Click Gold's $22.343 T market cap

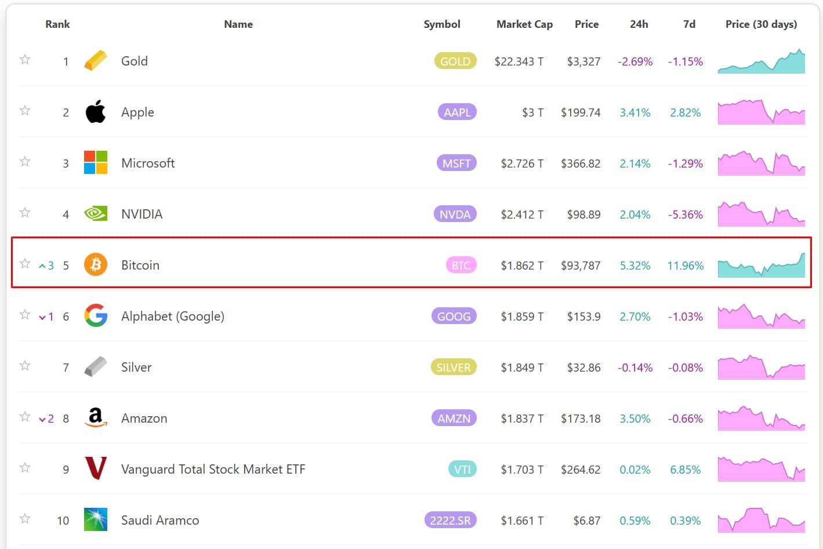click(x=519, y=61)
